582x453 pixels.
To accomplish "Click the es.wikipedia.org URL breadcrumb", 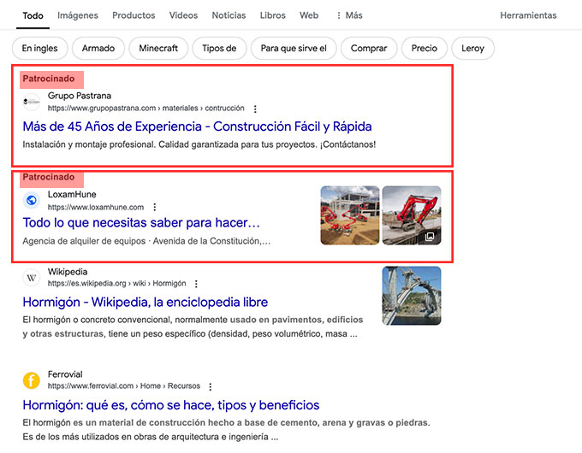I will [117, 284].
